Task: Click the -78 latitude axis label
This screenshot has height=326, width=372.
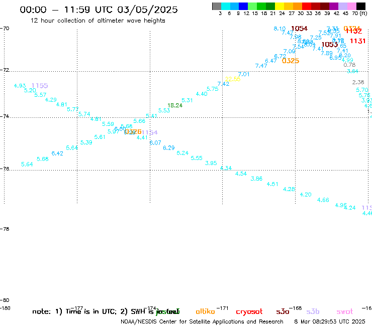Action: (x=5, y=229)
